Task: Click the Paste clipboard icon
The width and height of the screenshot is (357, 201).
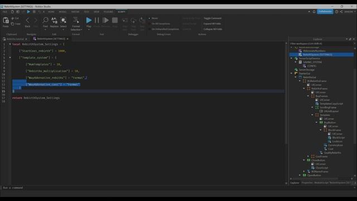Action: tap(6, 21)
